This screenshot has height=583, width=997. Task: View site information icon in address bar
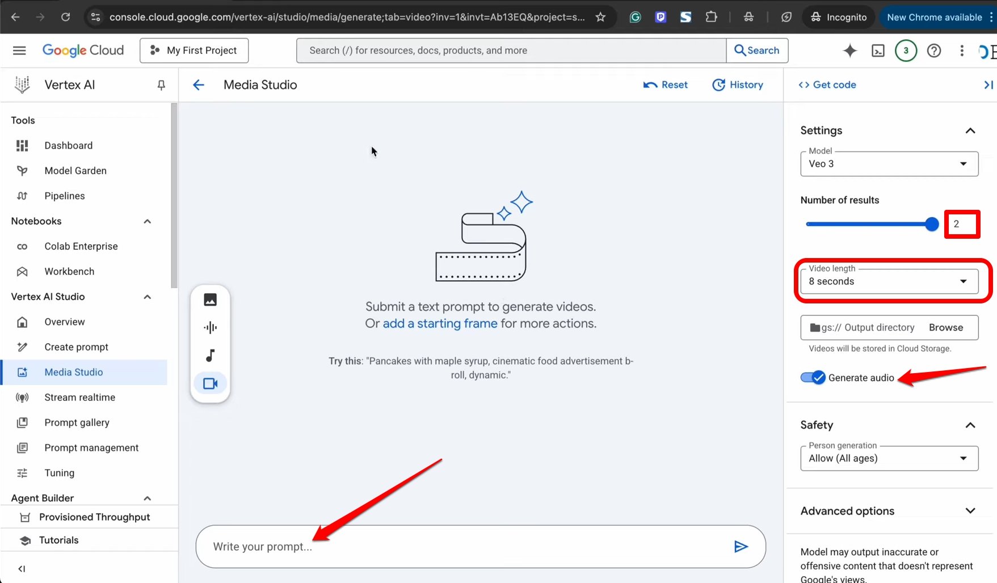tap(95, 17)
